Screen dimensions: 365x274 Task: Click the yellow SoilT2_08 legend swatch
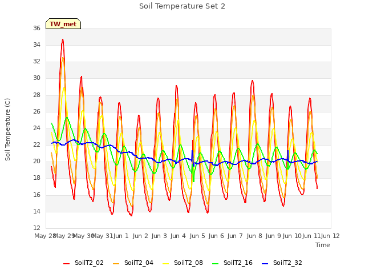(x=165, y=264)
